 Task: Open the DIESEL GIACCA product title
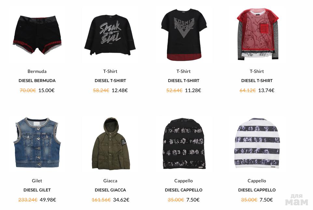click(110, 190)
